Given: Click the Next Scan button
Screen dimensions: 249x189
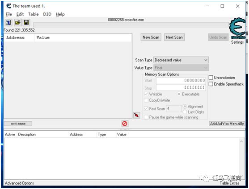Looking at the screenshot, I should [174, 37].
